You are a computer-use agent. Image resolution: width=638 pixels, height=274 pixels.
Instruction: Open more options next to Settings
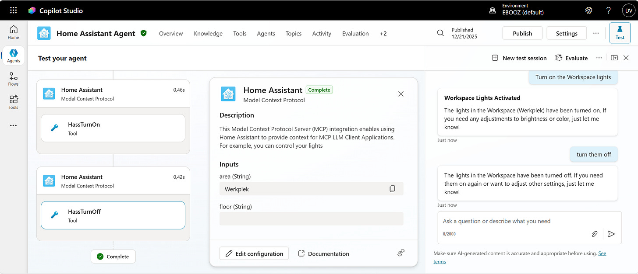click(596, 33)
